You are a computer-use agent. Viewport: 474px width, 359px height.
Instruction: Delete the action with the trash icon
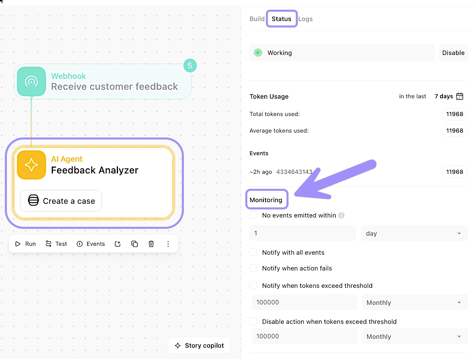tap(151, 244)
